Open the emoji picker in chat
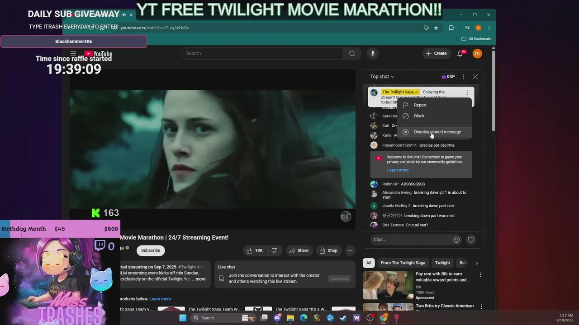 click(456, 240)
